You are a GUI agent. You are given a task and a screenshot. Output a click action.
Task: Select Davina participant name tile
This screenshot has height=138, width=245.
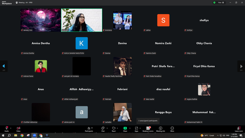pyautogui.click(x=122, y=43)
